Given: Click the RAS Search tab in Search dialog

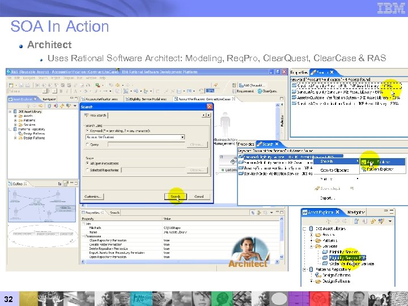Looking at the screenshot, I should [x=95, y=115].
